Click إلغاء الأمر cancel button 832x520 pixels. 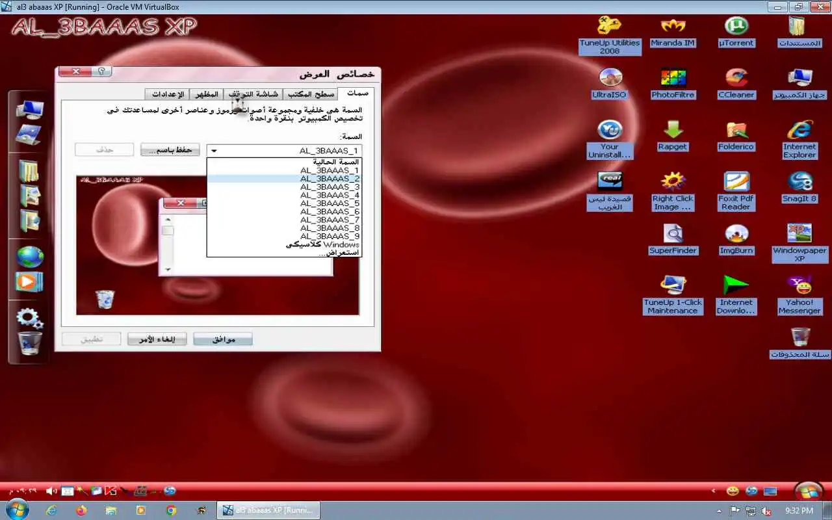click(x=157, y=339)
